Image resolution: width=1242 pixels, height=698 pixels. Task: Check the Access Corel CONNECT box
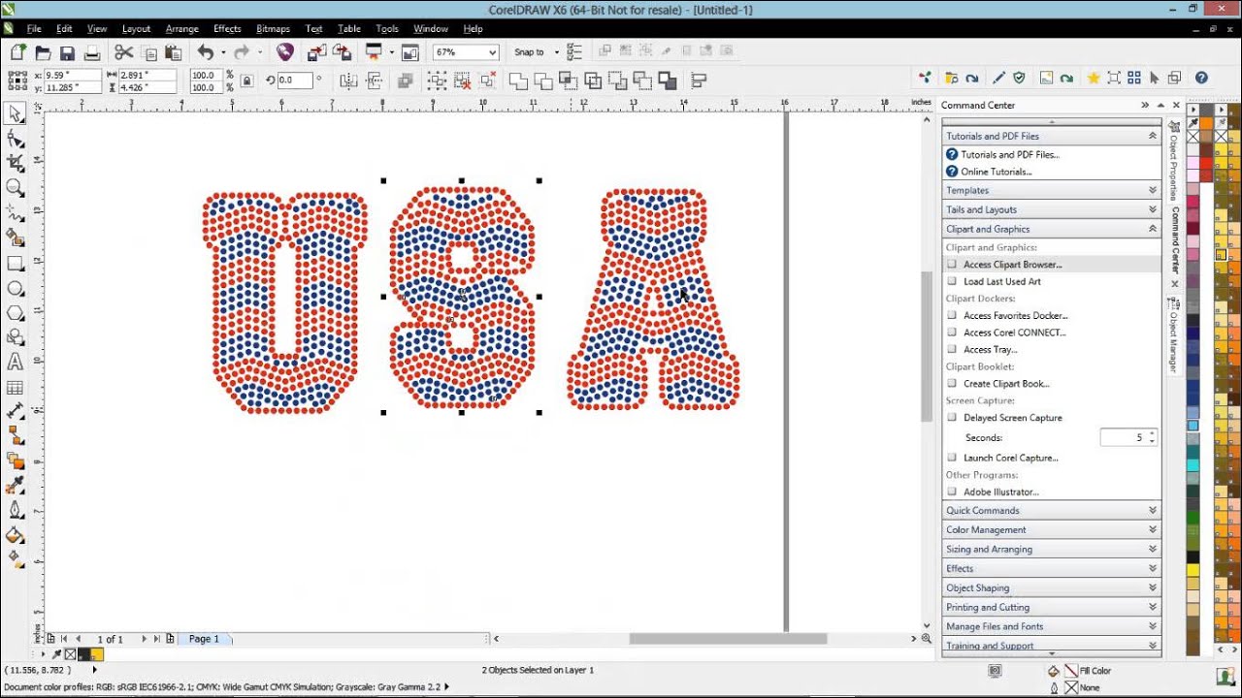pyautogui.click(x=952, y=333)
